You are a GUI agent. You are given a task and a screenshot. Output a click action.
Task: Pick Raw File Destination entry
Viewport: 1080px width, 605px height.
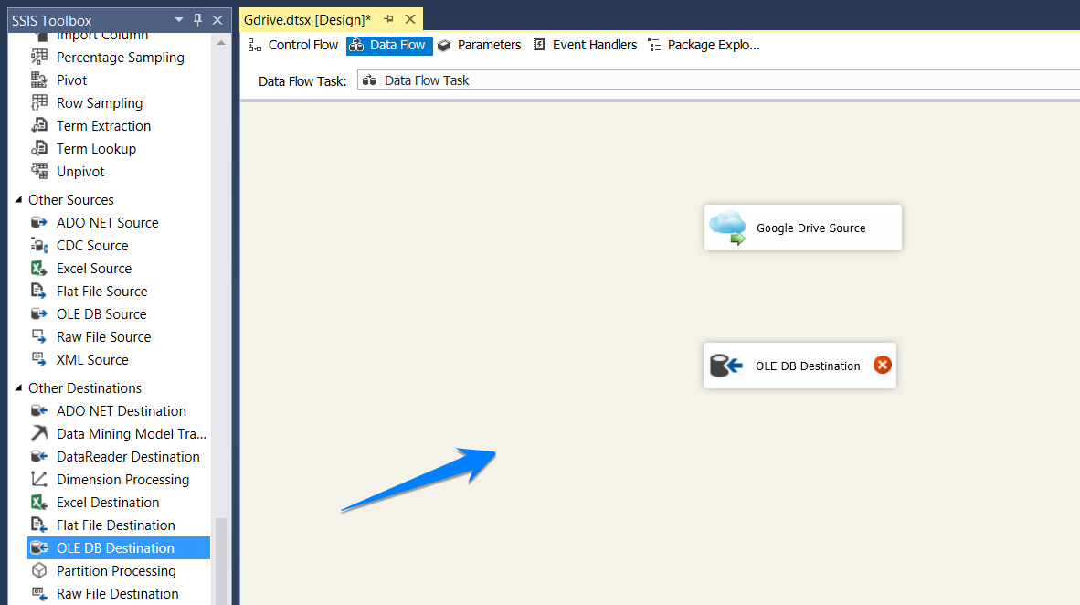[x=119, y=593]
